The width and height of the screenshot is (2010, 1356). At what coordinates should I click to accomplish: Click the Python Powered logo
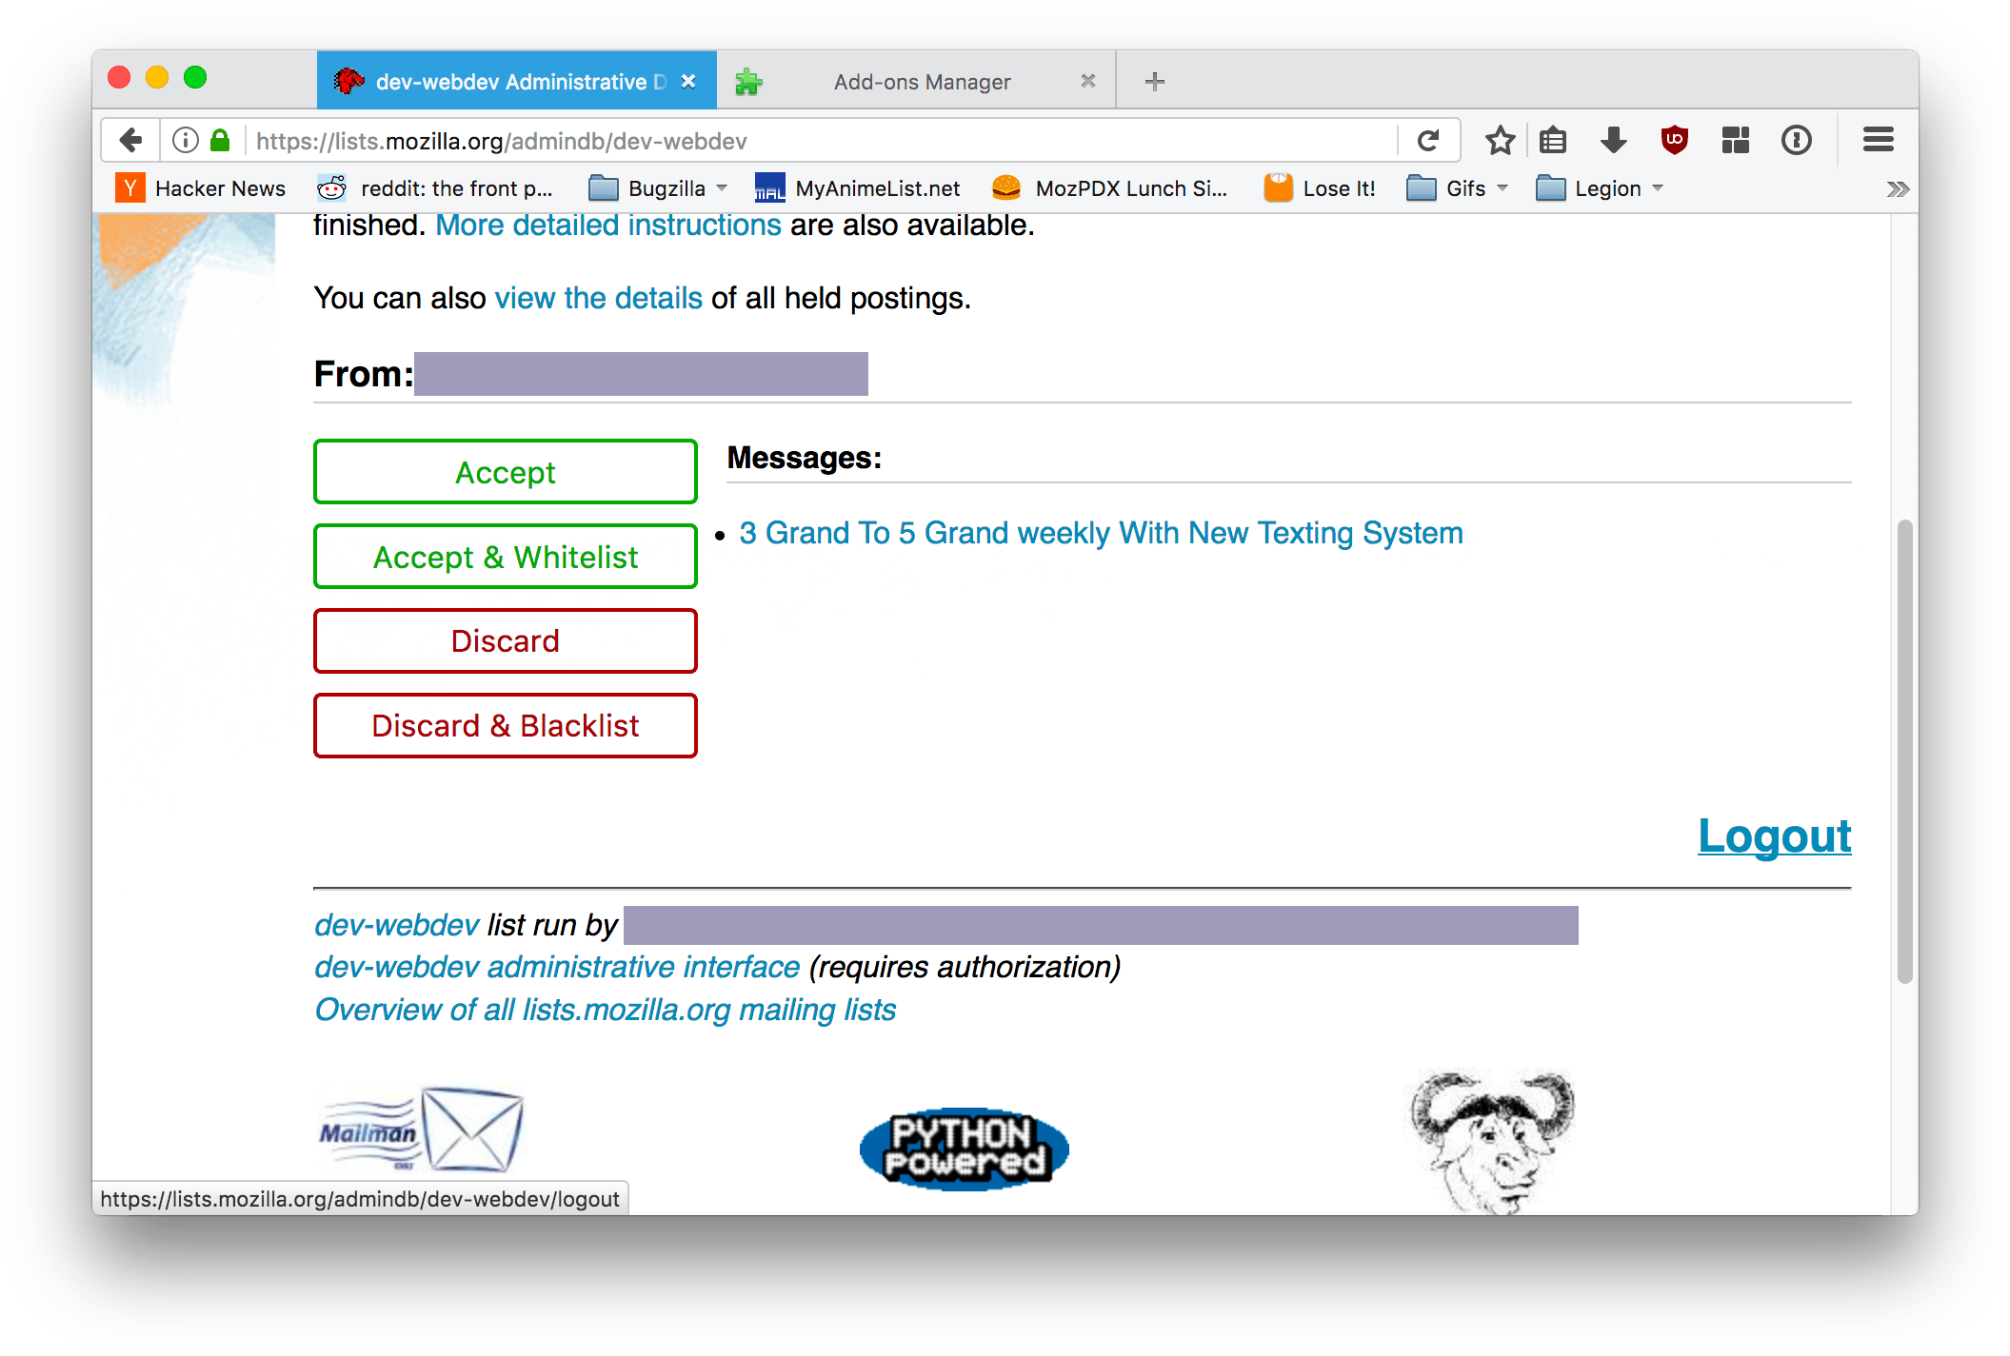[x=964, y=1149]
